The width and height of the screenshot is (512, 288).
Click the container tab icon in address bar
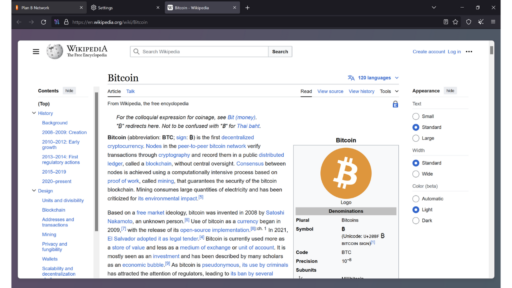pyautogui.click(x=57, y=22)
